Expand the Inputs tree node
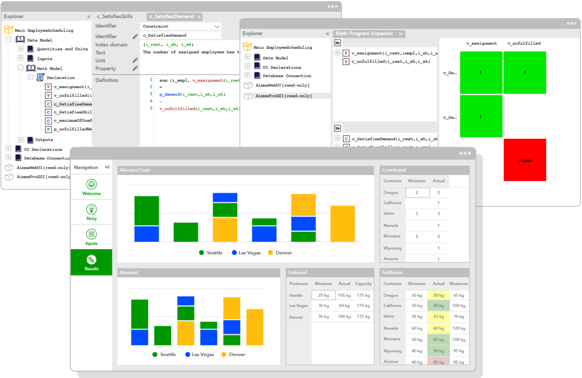The height and width of the screenshot is (378, 582). point(21,58)
